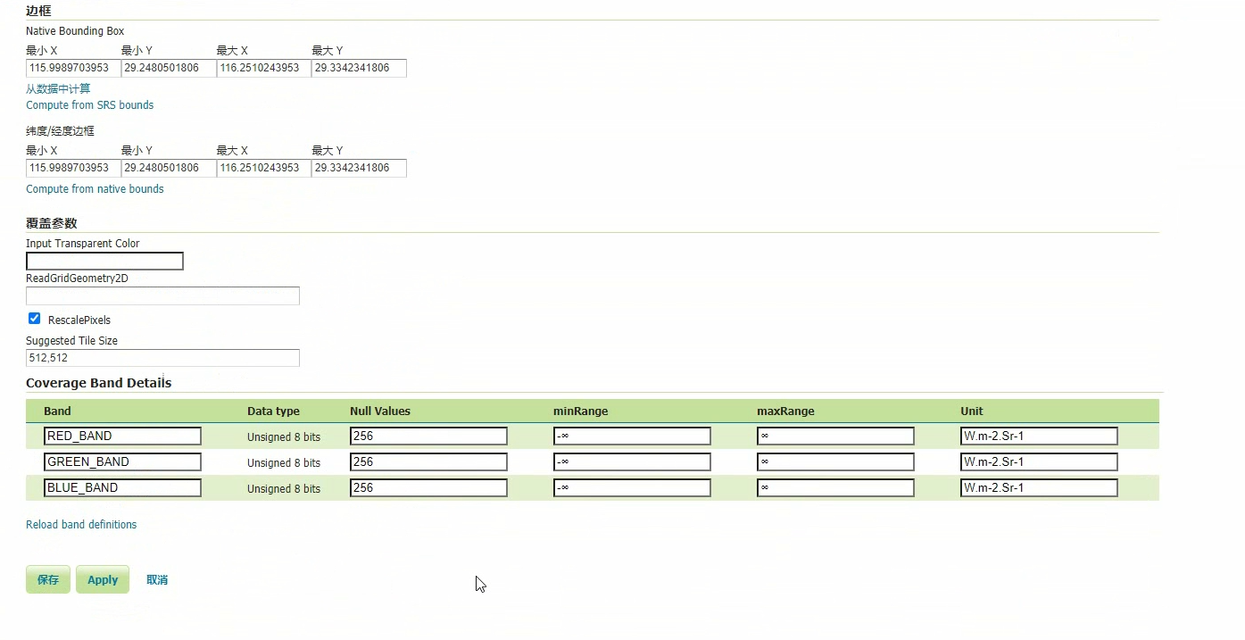The width and height of the screenshot is (1245, 640).
Task: Click native bounding box 最小 X field
Action: 73,68
